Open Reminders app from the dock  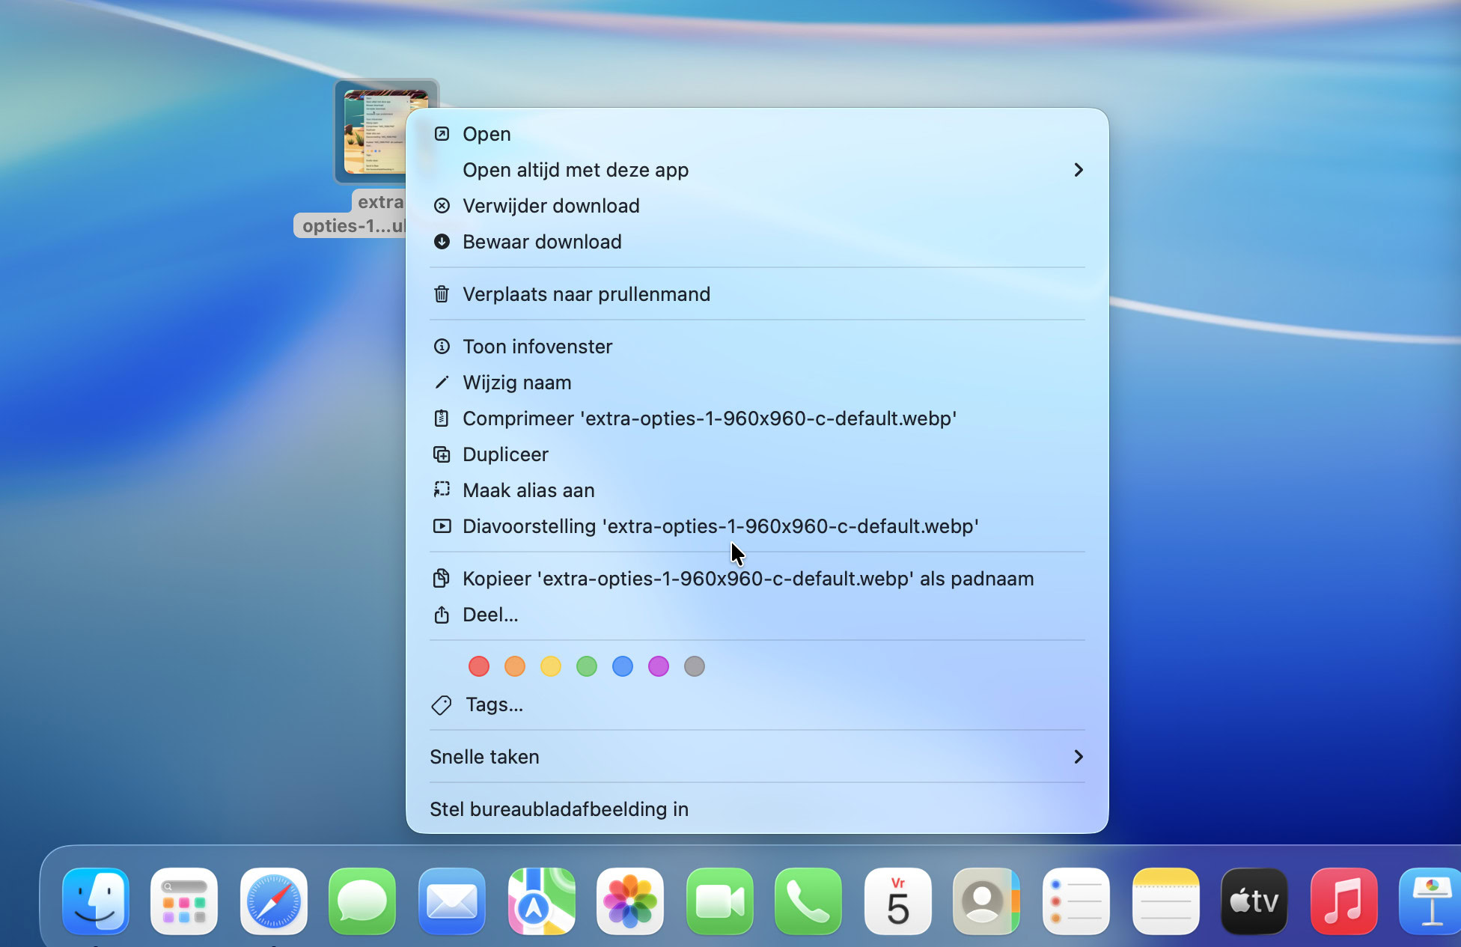click(1076, 901)
